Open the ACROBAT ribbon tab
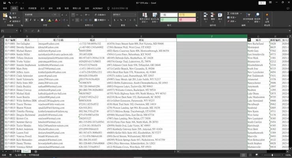The height and width of the screenshot is (158, 292). pos(97,8)
